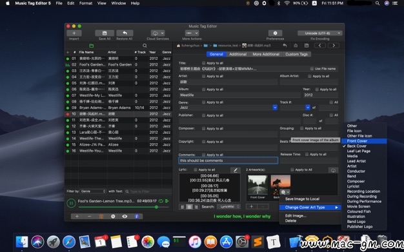Select row 15 Alizee-J'Ai Pa... file
The image size is (404, 252).
tap(118, 144)
